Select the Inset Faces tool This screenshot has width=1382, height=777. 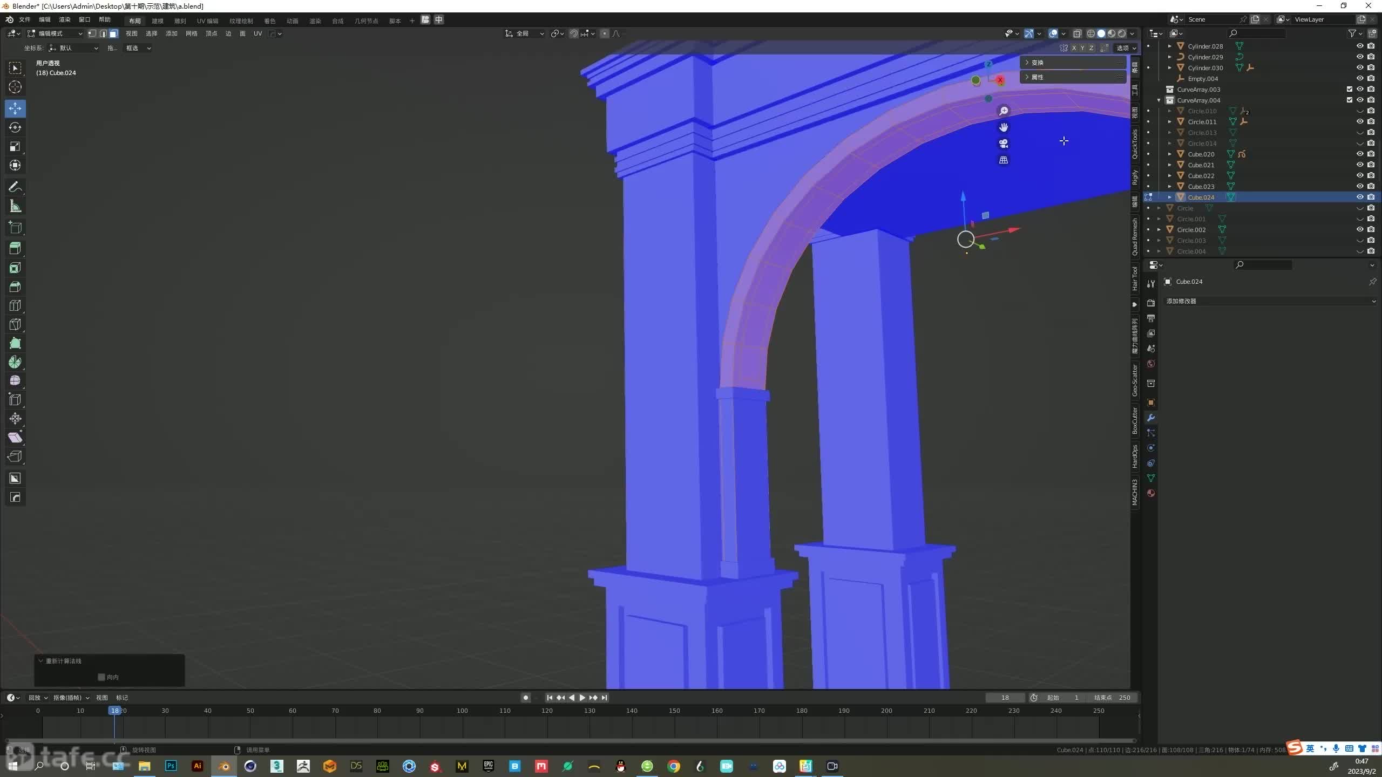[15, 268]
